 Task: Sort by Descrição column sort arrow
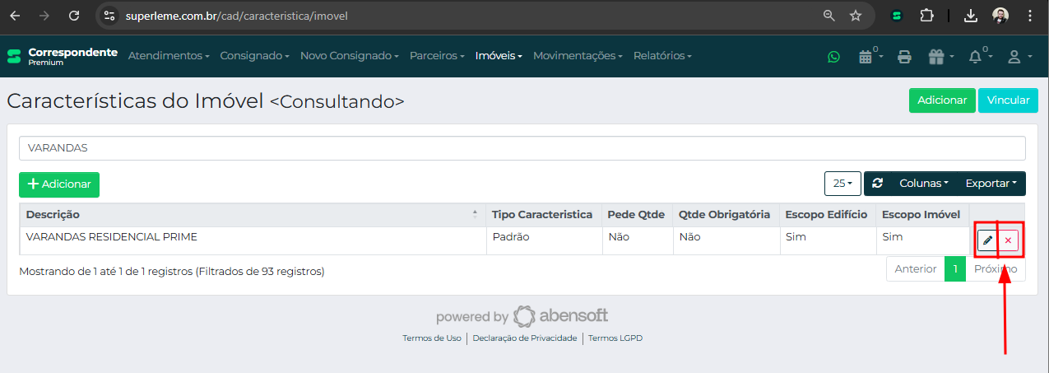[x=475, y=214]
